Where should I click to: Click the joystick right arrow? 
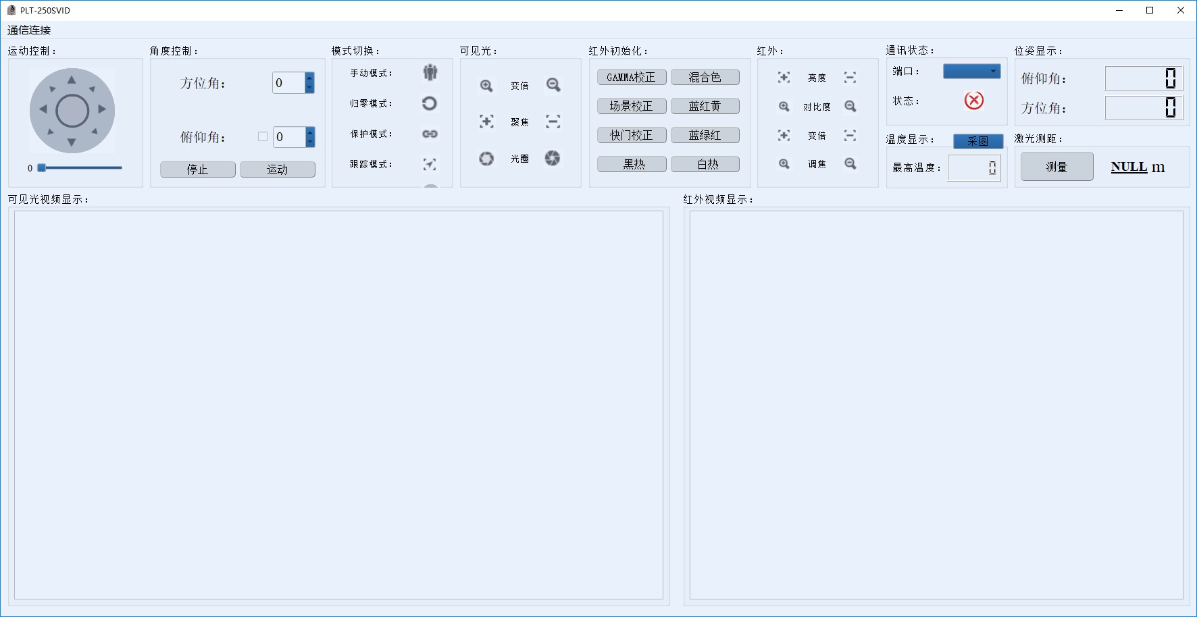[102, 109]
